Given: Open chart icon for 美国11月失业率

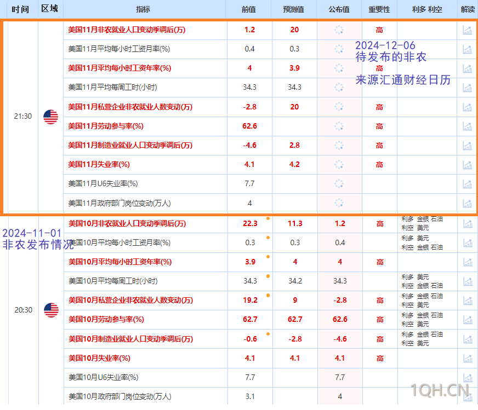Looking at the screenshot, I should [467, 165].
